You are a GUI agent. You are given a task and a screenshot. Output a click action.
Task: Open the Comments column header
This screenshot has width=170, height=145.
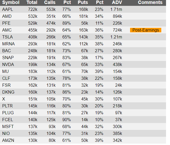pyautogui.click(x=150, y=2)
